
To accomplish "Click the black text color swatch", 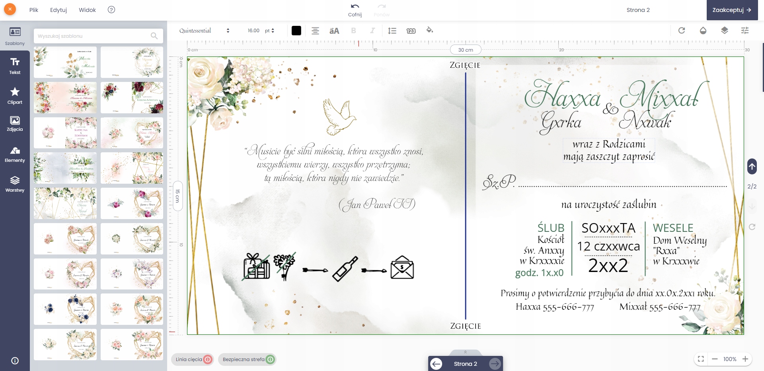I will pos(296,31).
